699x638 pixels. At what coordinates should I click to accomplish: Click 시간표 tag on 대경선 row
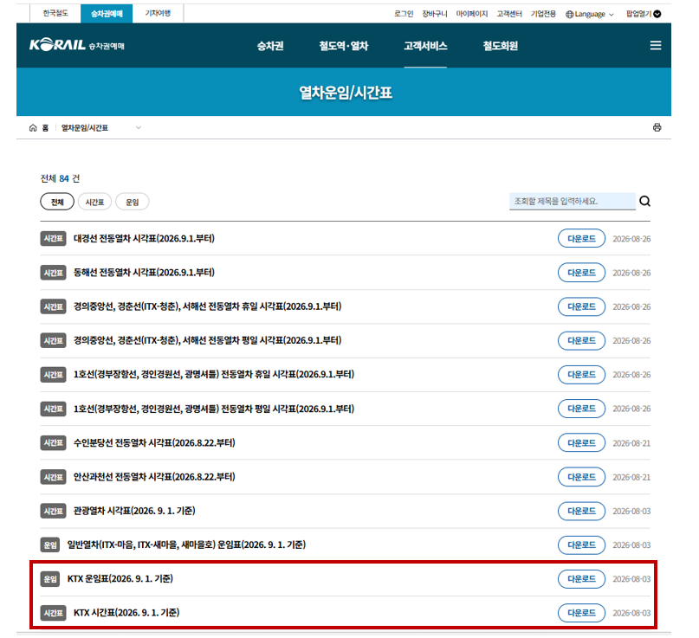pos(53,238)
